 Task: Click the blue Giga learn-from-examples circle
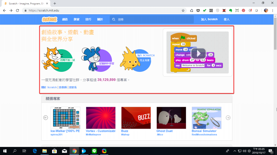tap(98, 59)
